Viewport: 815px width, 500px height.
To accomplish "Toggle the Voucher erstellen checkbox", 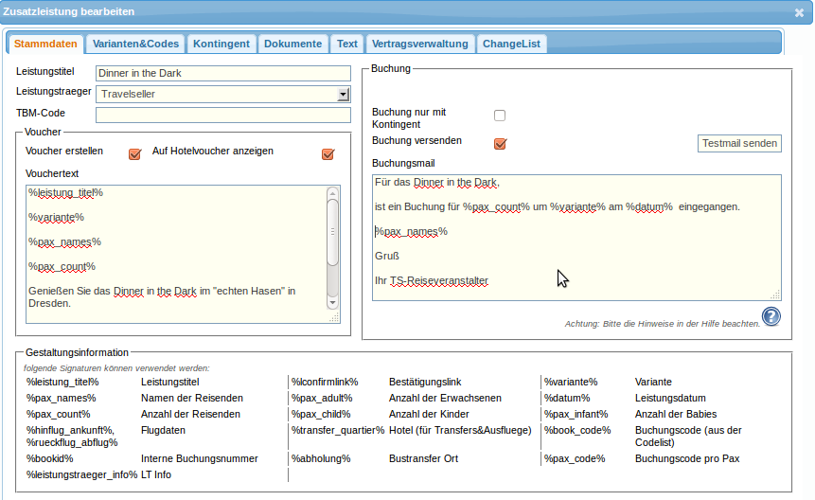I will 135,154.
